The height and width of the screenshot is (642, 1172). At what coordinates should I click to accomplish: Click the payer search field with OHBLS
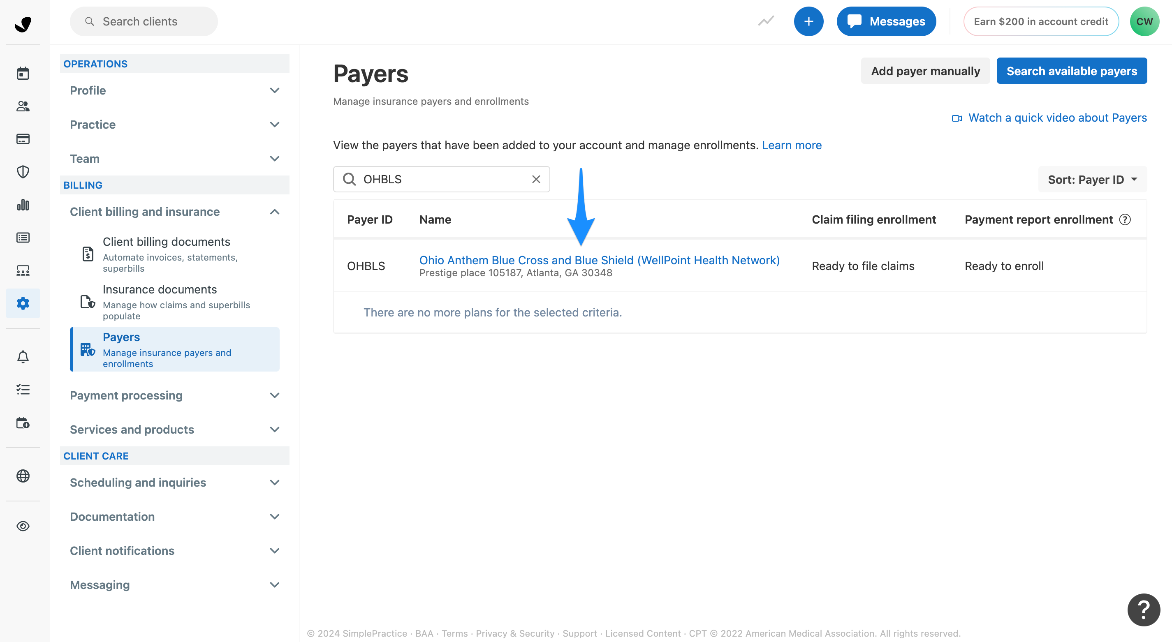click(441, 179)
